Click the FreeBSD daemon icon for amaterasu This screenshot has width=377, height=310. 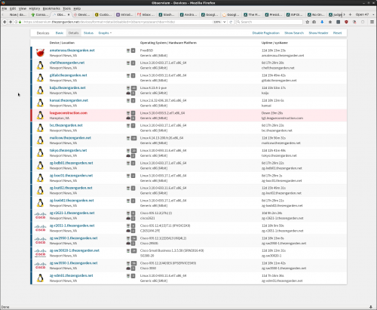tap(40, 53)
